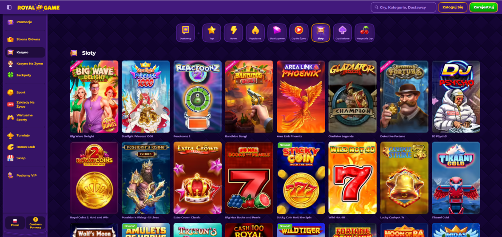
Task: Open the Ekskluzywne diamond category
Action: pyautogui.click(x=277, y=32)
